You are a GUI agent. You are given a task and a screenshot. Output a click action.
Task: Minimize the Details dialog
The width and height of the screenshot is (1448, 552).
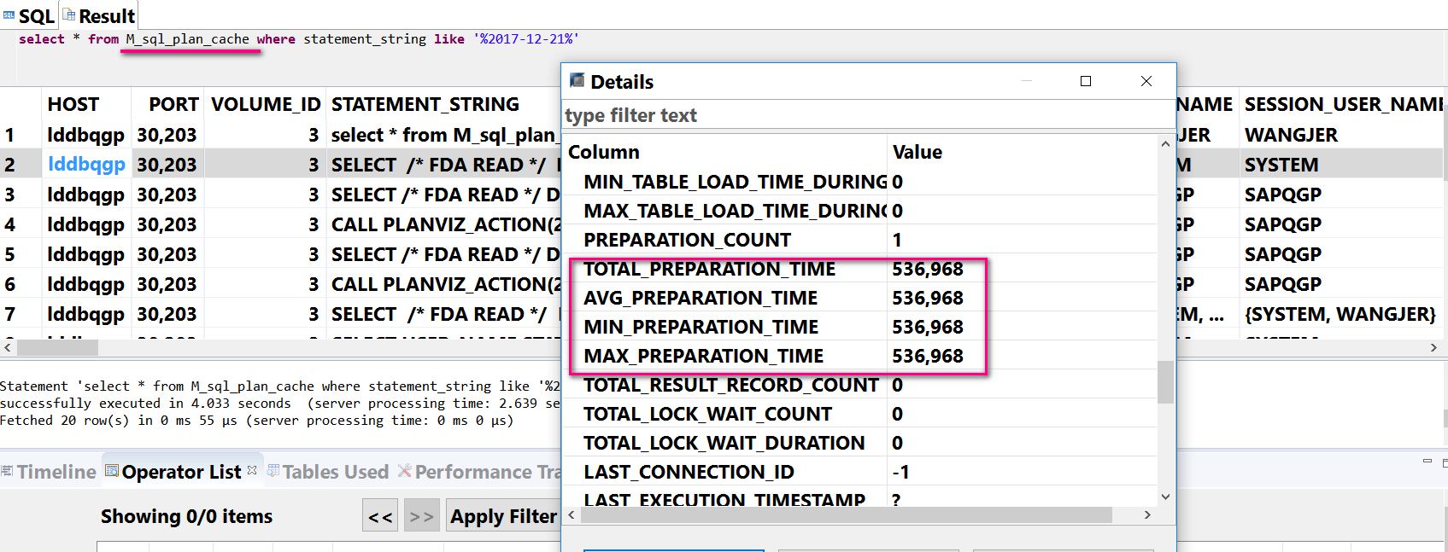click(x=1027, y=81)
